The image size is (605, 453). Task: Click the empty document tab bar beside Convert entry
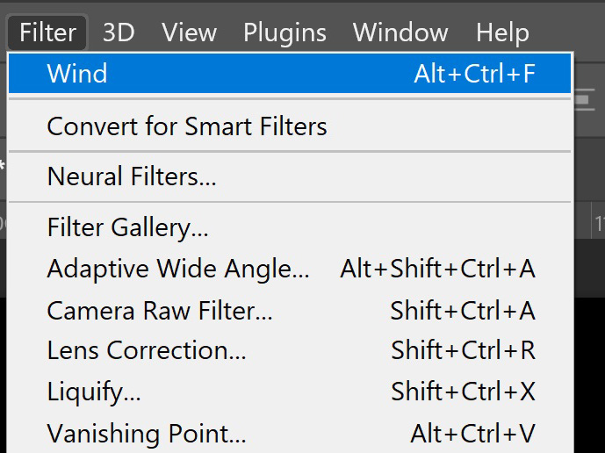pyautogui.click(x=589, y=169)
